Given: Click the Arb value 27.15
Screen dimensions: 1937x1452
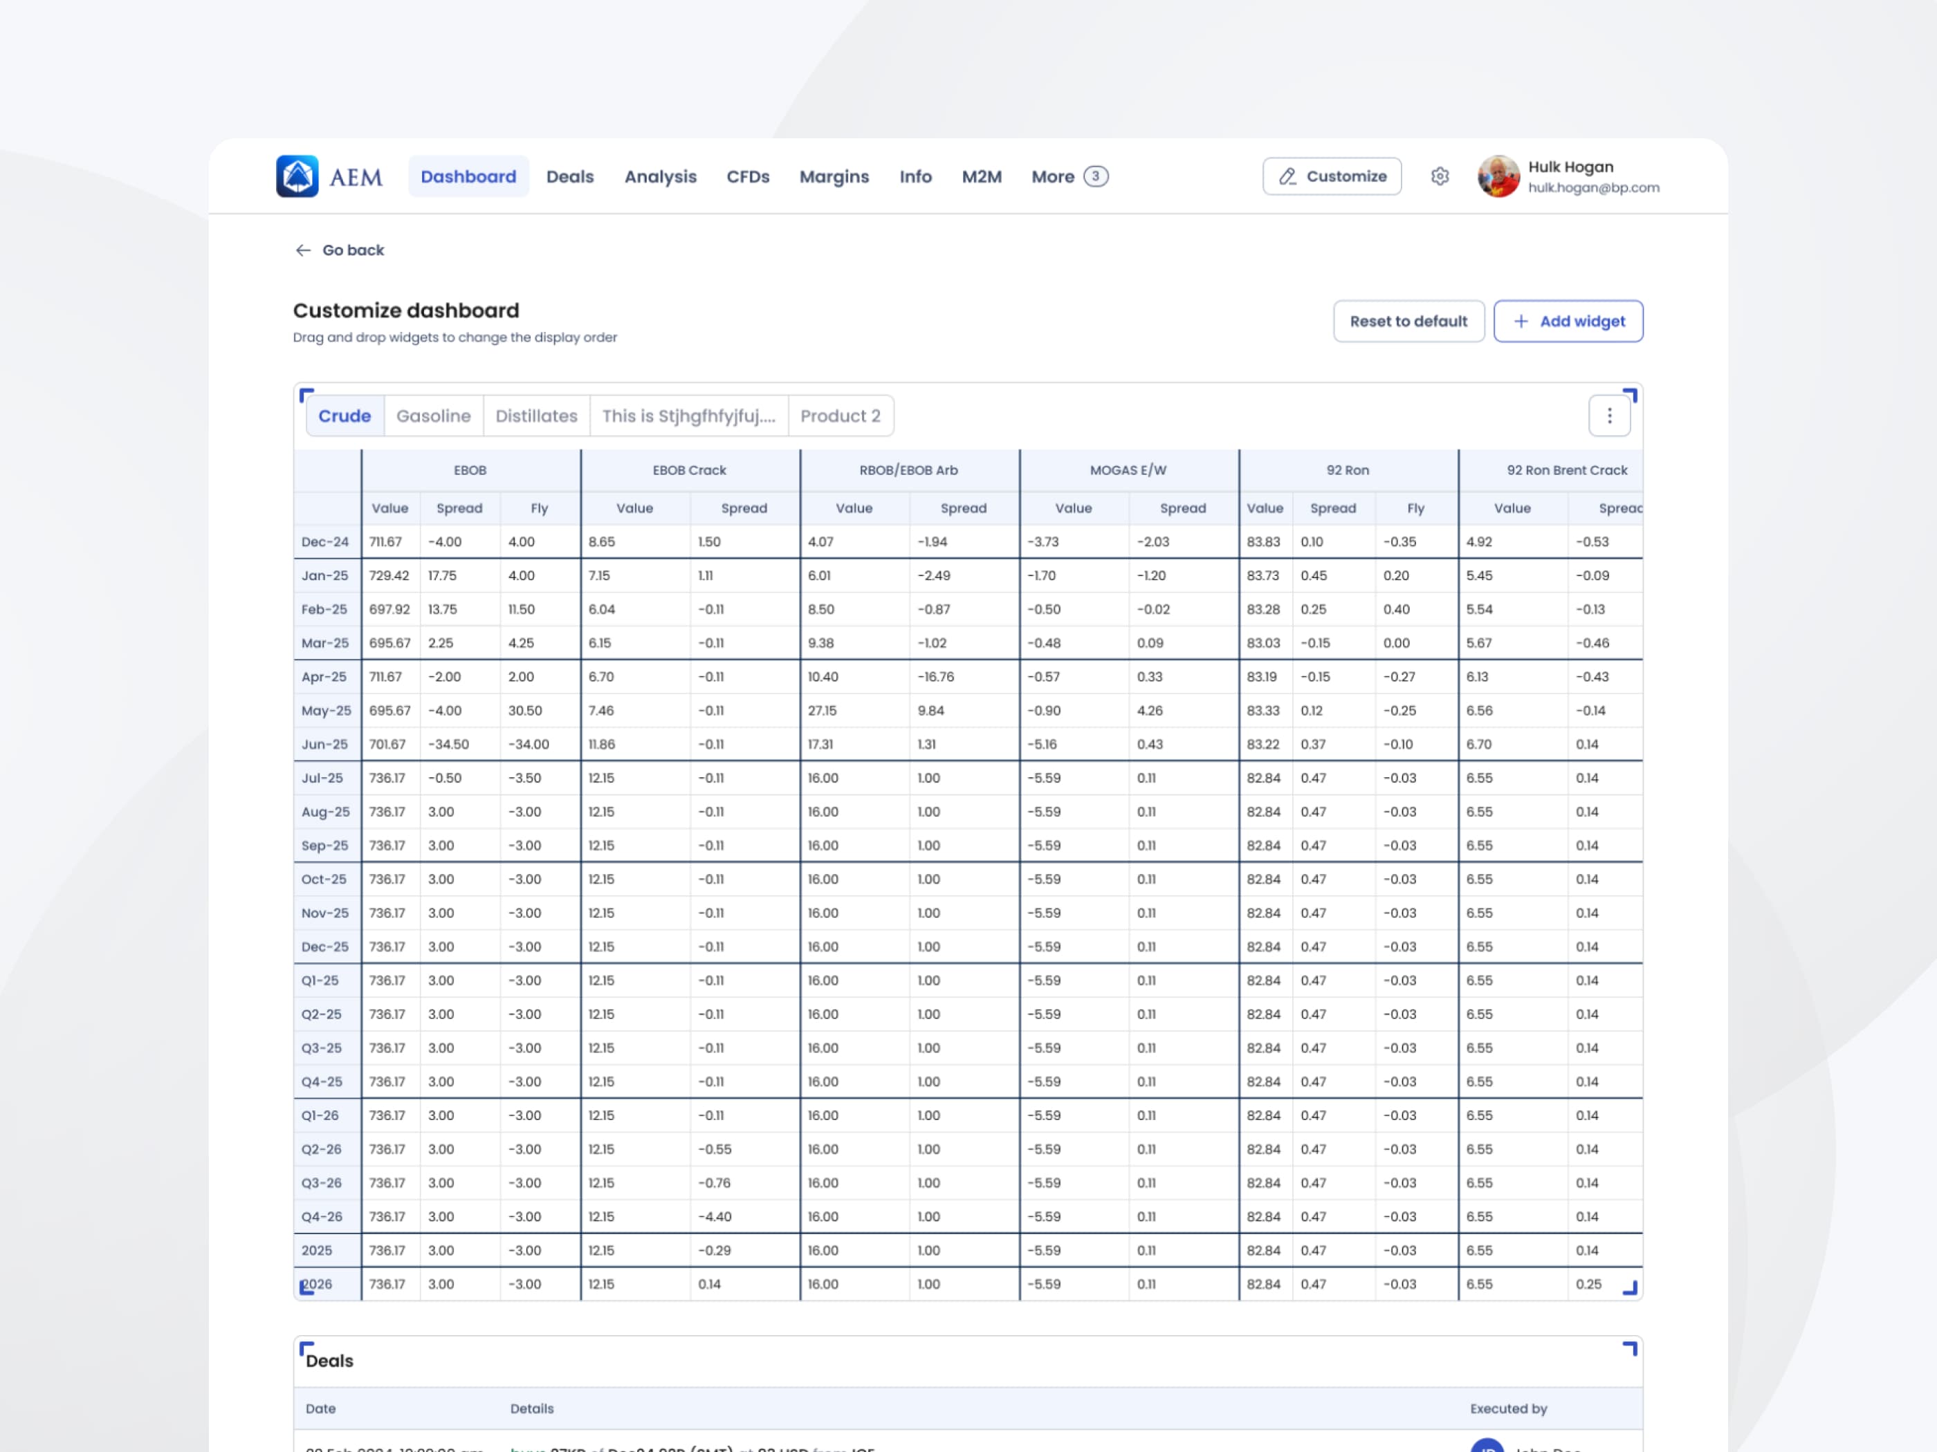Looking at the screenshot, I should [823, 711].
